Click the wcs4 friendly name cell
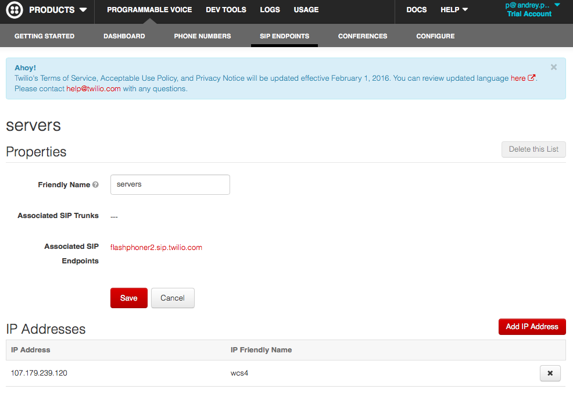This screenshot has height=407, width=573. click(x=239, y=373)
